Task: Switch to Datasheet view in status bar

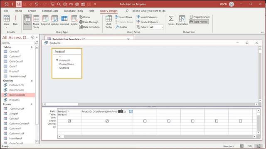Action: pyautogui.click(x=242, y=146)
